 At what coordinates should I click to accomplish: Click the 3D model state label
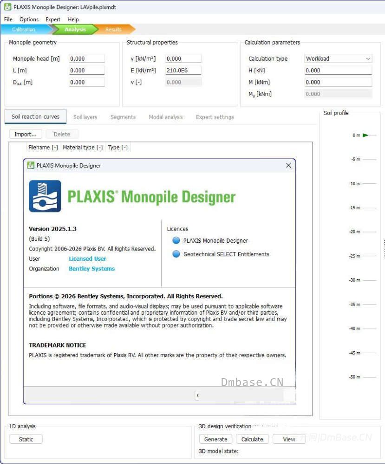point(219,451)
